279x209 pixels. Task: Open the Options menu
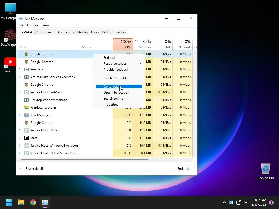[x=33, y=25]
